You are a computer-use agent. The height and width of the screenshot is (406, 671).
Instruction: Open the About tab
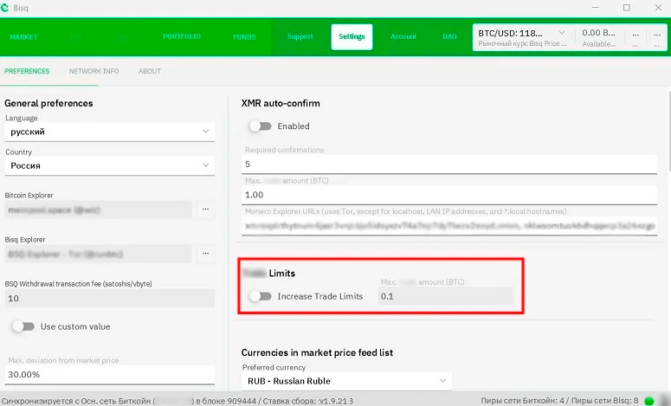coord(150,71)
